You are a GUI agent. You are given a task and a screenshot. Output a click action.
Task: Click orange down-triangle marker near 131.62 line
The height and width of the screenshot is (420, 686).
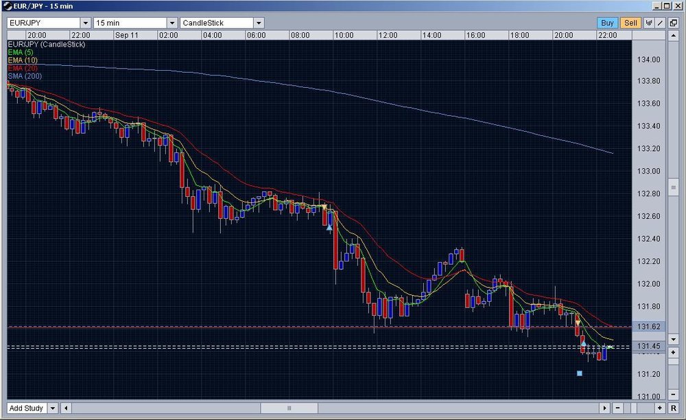(578, 323)
